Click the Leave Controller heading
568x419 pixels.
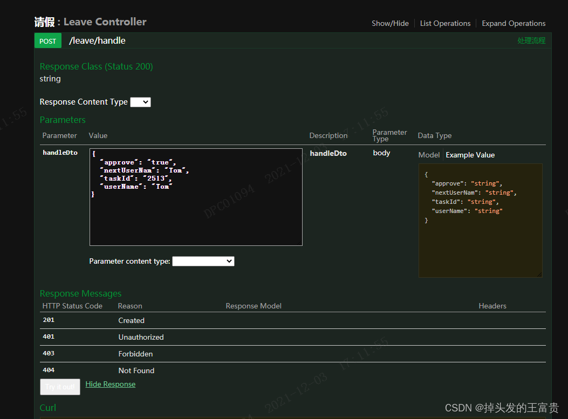click(105, 22)
